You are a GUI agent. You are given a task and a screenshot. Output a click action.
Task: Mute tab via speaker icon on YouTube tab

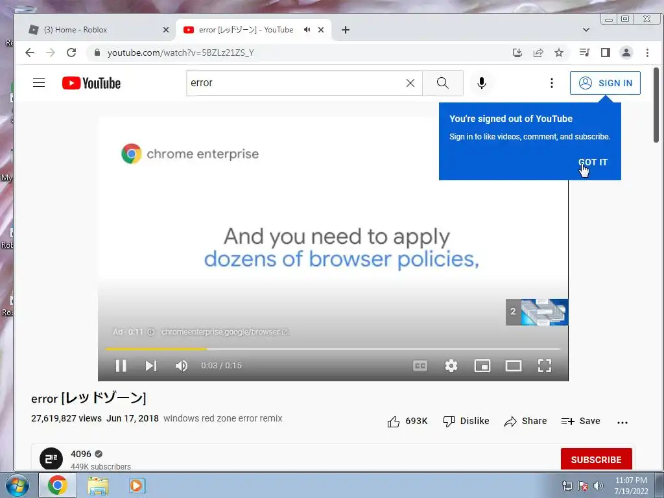click(x=307, y=30)
